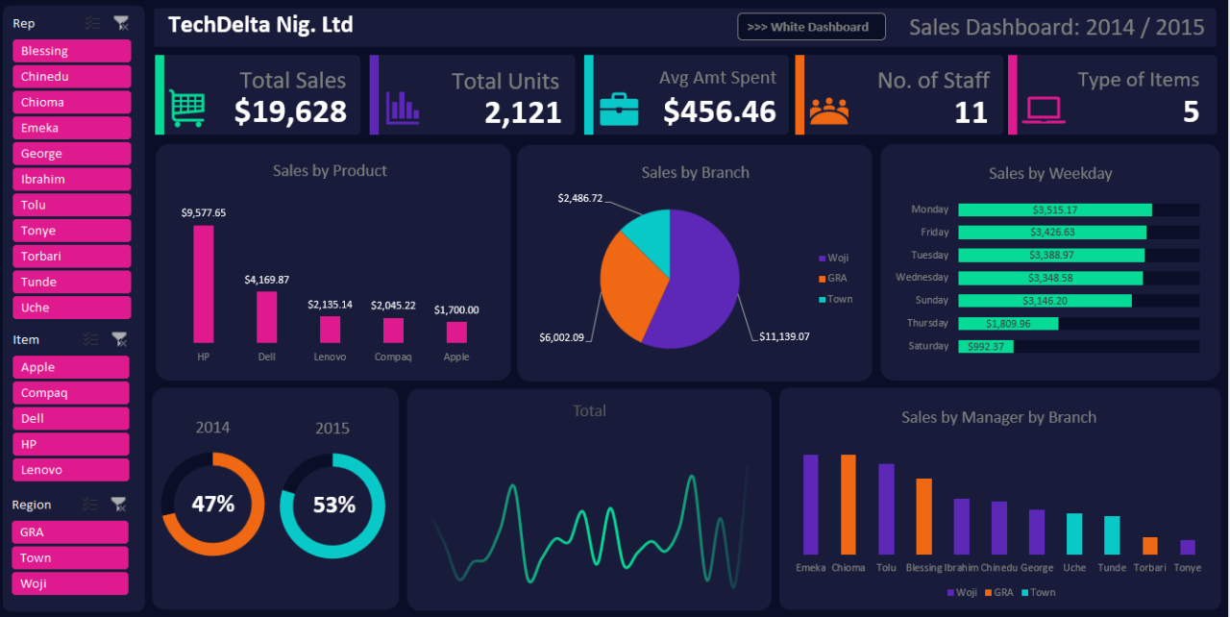Clear the Item slicer filter
1230x617 pixels.
click(119, 339)
